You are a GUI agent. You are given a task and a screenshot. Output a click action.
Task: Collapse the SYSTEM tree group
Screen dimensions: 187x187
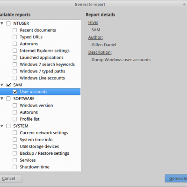coord(2,126)
